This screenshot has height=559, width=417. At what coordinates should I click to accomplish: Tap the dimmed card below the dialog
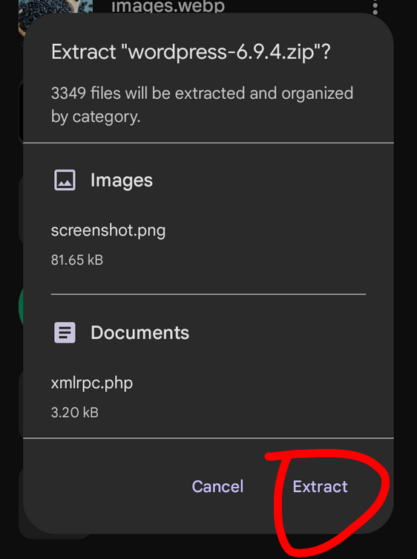53,536
